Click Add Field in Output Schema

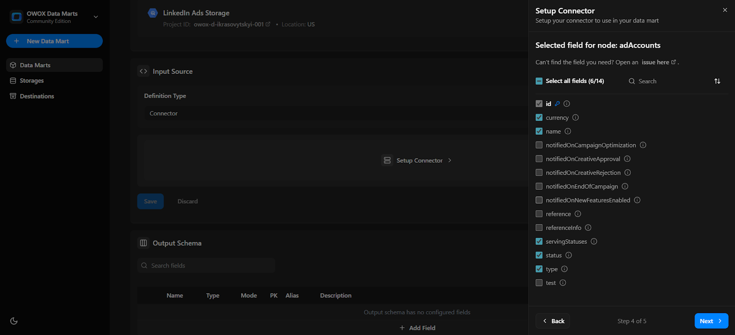point(417,328)
